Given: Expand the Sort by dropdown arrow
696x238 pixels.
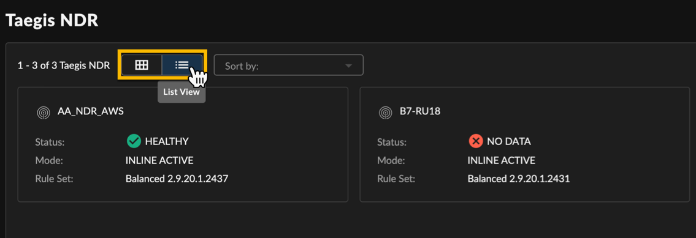Looking at the screenshot, I should (x=348, y=66).
